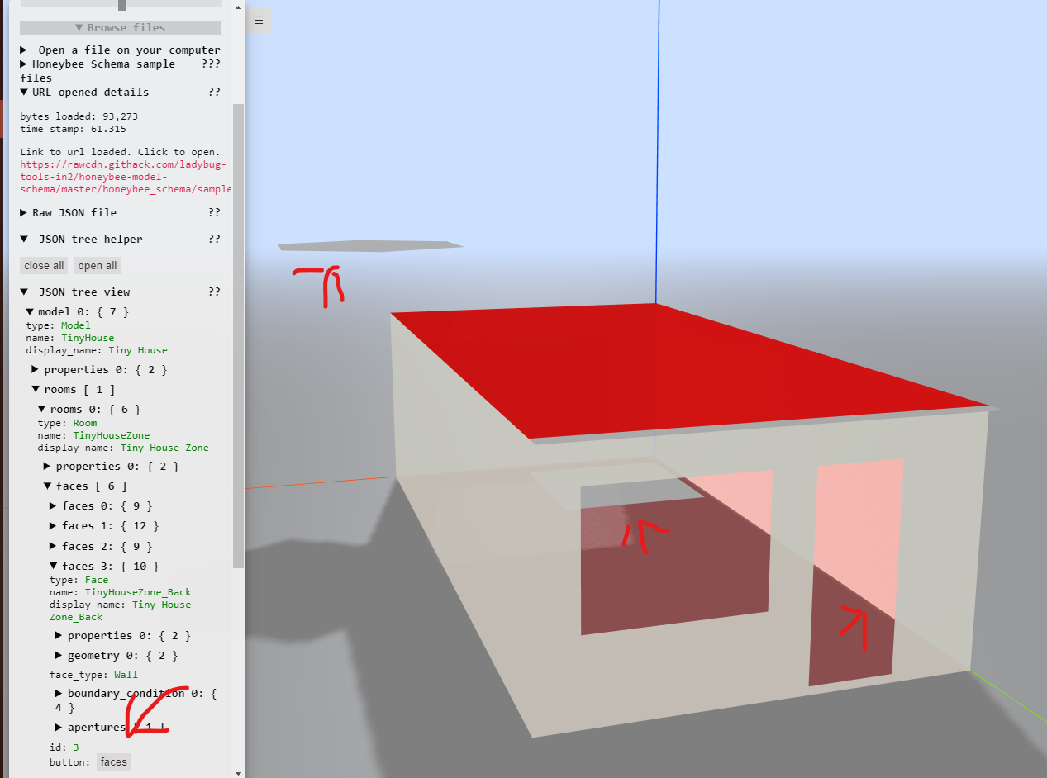Click the "??" help icon for JSON tree helper
1047x778 pixels.
click(214, 239)
